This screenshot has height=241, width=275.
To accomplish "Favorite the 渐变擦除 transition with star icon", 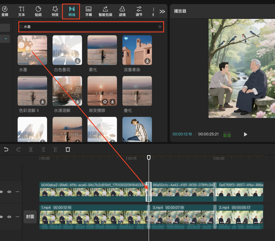I will [x=105, y=102].
